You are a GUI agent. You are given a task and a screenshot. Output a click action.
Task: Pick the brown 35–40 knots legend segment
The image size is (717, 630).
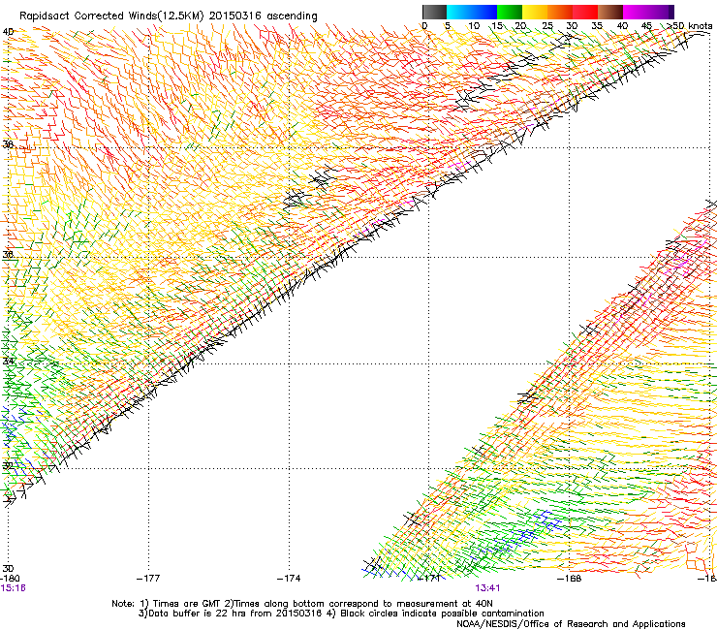coord(610,12)
